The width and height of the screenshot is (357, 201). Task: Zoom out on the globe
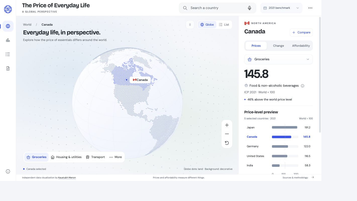tap(227, 134)
